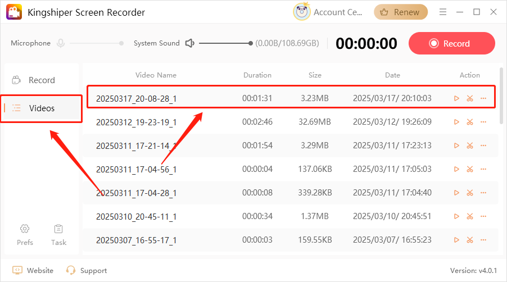Open more options for 20250311_17-04-28_1
The width and height of the screenshot is (507, 282).
[x=483, y=193]
